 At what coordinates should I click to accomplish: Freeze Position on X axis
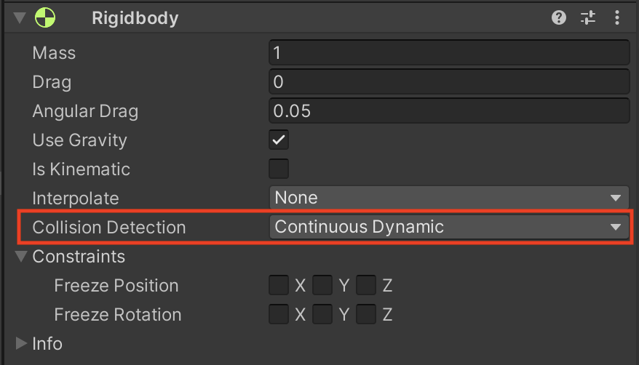pyautogui.click(x=279, y=285)
